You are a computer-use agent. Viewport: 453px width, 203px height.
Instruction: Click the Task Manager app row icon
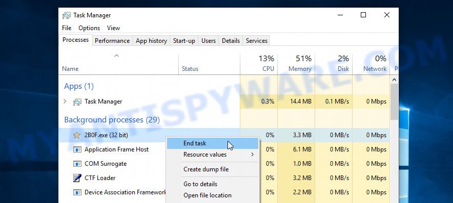click(77, 102)
